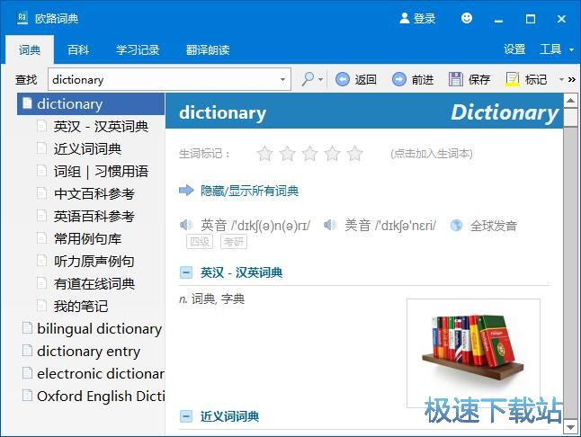Click the scrollbar up arrow
The image size is (581, 437).
click(570, 100)
